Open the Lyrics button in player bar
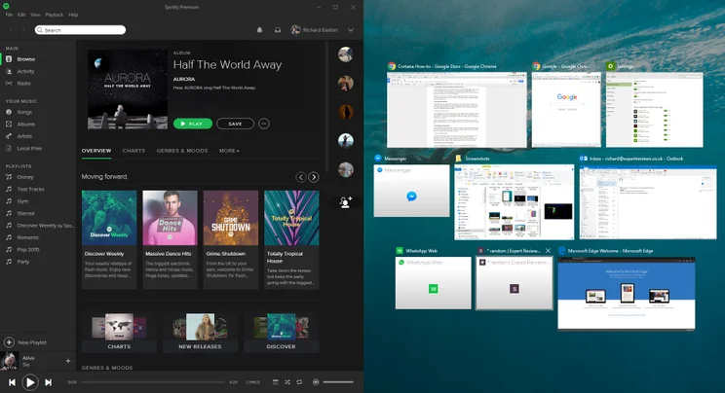Screen dimensions: 725x393 253,382
